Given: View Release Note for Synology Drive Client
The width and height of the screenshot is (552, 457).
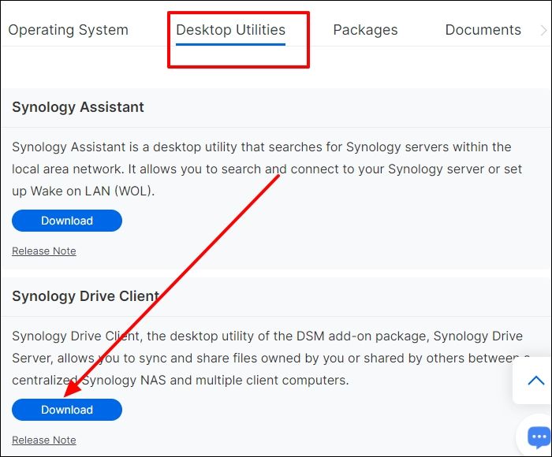Looking at the screenshot, I should pyautogui.click(x=44, y=440).
